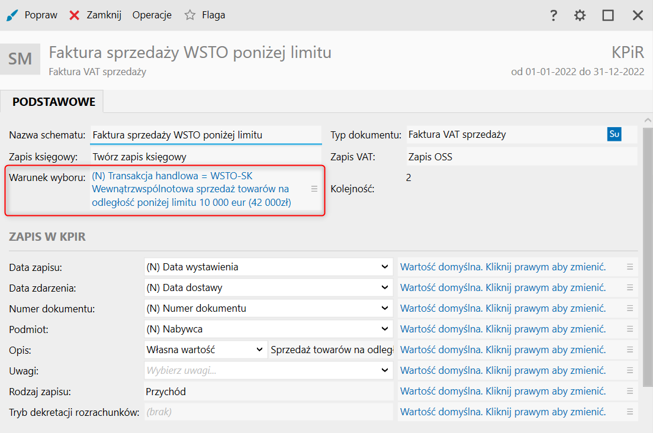The height and width of the screenshot is (433, 653).
Task: Open the Podmiot dropdown
Action: pos(385,329)
